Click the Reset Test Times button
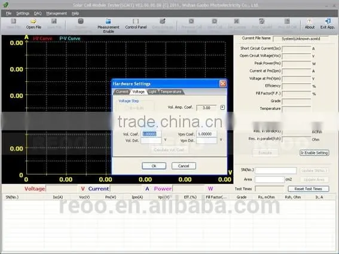The image size is (339, 254). (x=309, y=189)
